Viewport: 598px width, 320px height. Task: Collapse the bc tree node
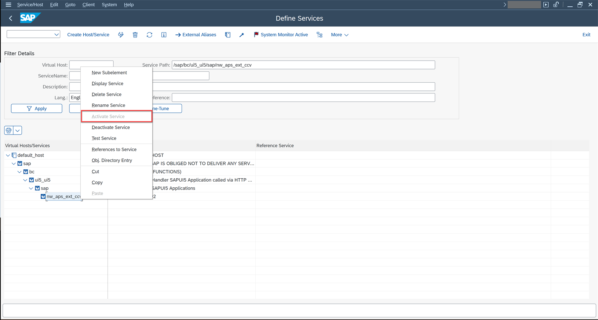point(19,172)
